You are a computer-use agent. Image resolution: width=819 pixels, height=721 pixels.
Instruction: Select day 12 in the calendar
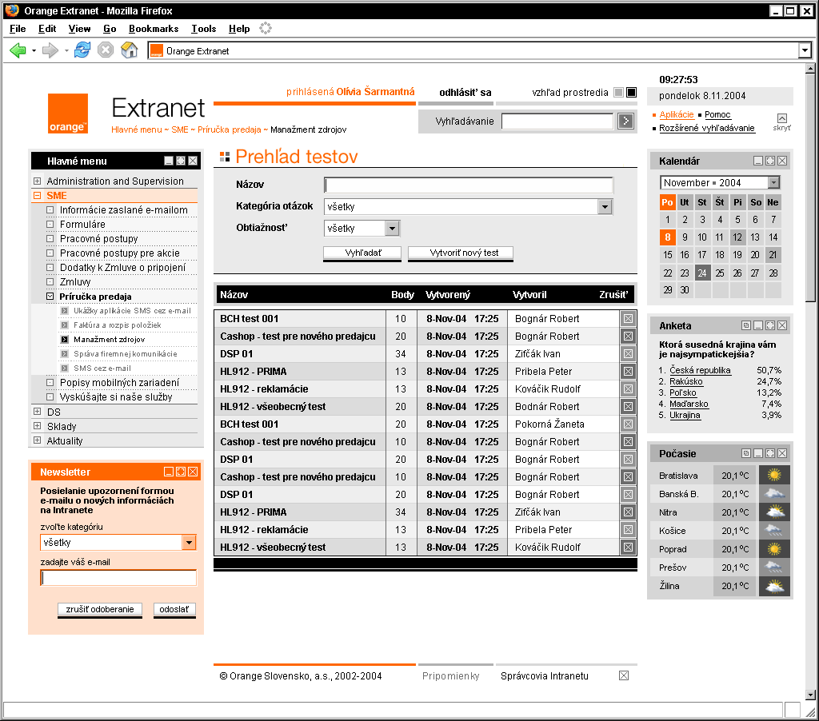point(737,237)
